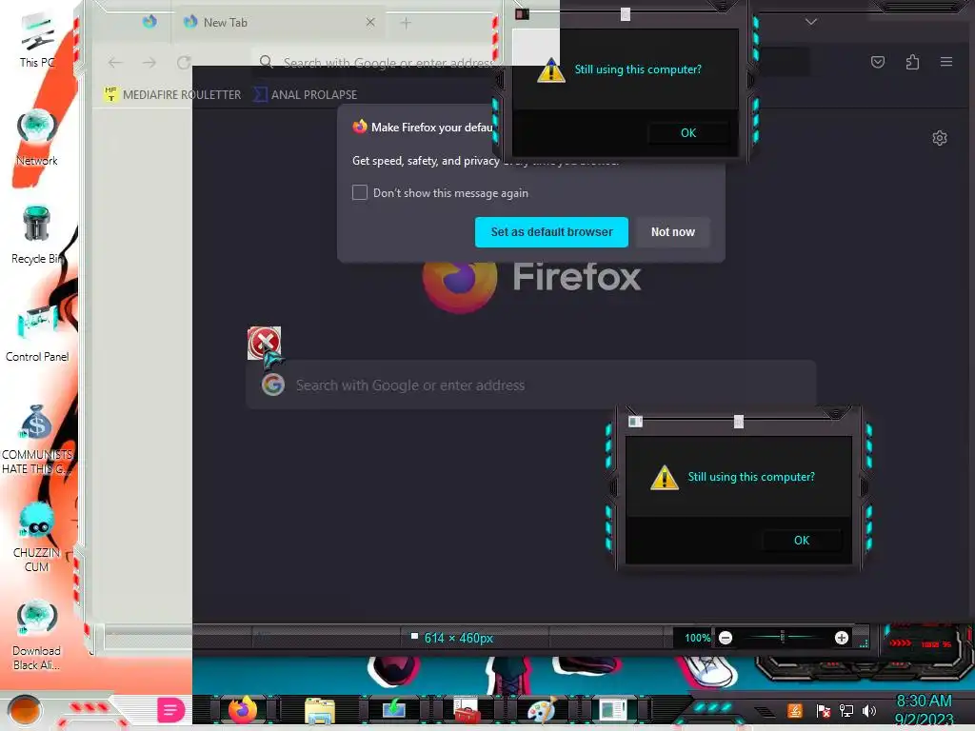Screen dimensions: 975x731
Task: Switch to Firefox in the taskbar
Action: pos(243,709)
